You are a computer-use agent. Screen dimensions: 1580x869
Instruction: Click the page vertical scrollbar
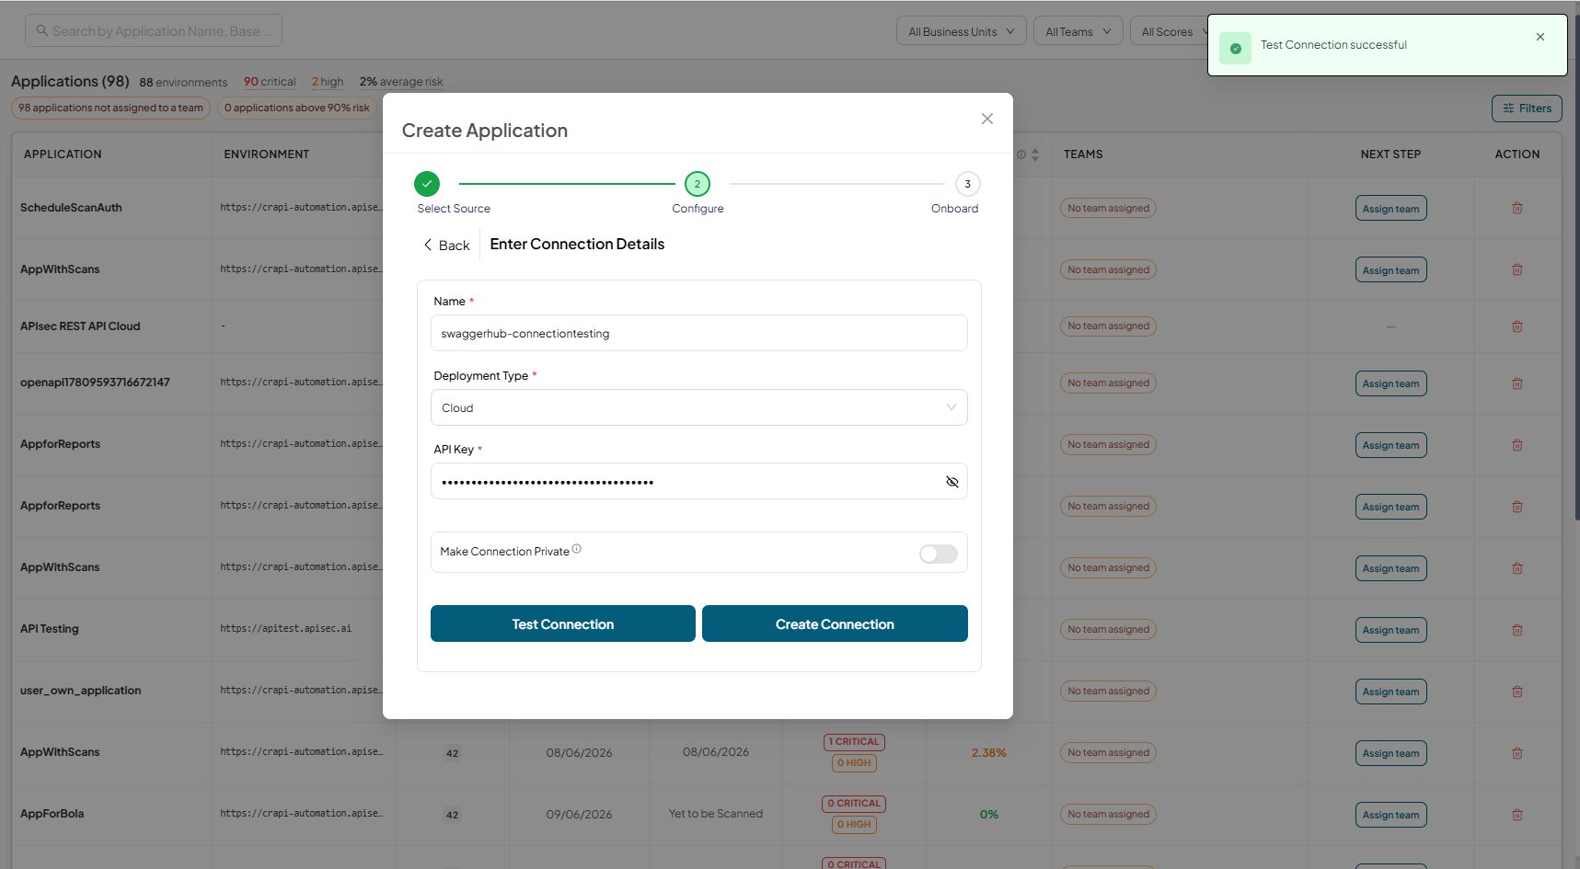[x=1576, y=267]
